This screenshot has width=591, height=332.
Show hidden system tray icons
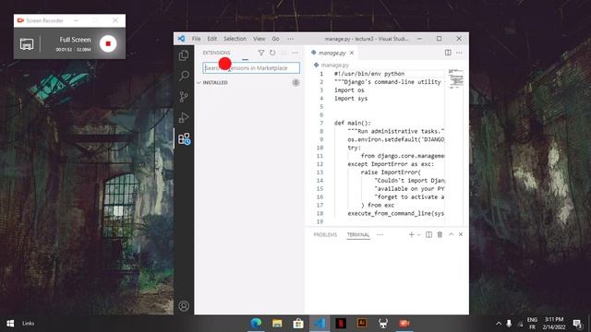499,324
